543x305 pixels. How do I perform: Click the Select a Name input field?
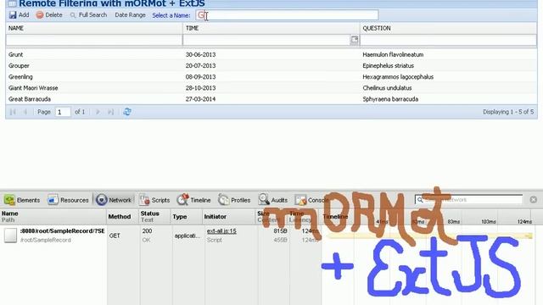point(287,15)
